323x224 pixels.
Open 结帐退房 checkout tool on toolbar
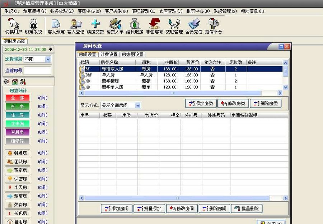coord(135,26)
